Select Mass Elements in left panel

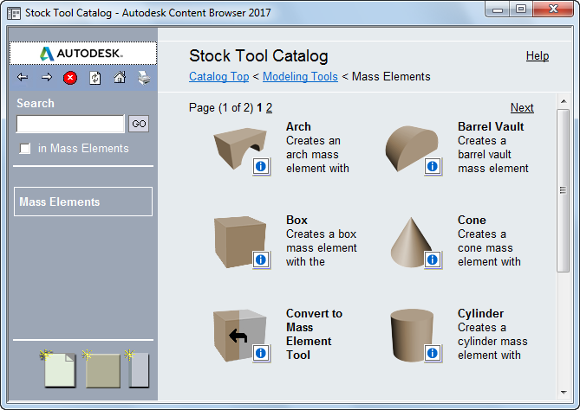(x=83, y=202)
